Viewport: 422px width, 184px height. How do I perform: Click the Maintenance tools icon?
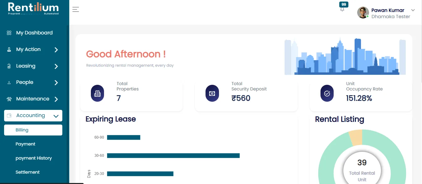(x=9, y=99)
